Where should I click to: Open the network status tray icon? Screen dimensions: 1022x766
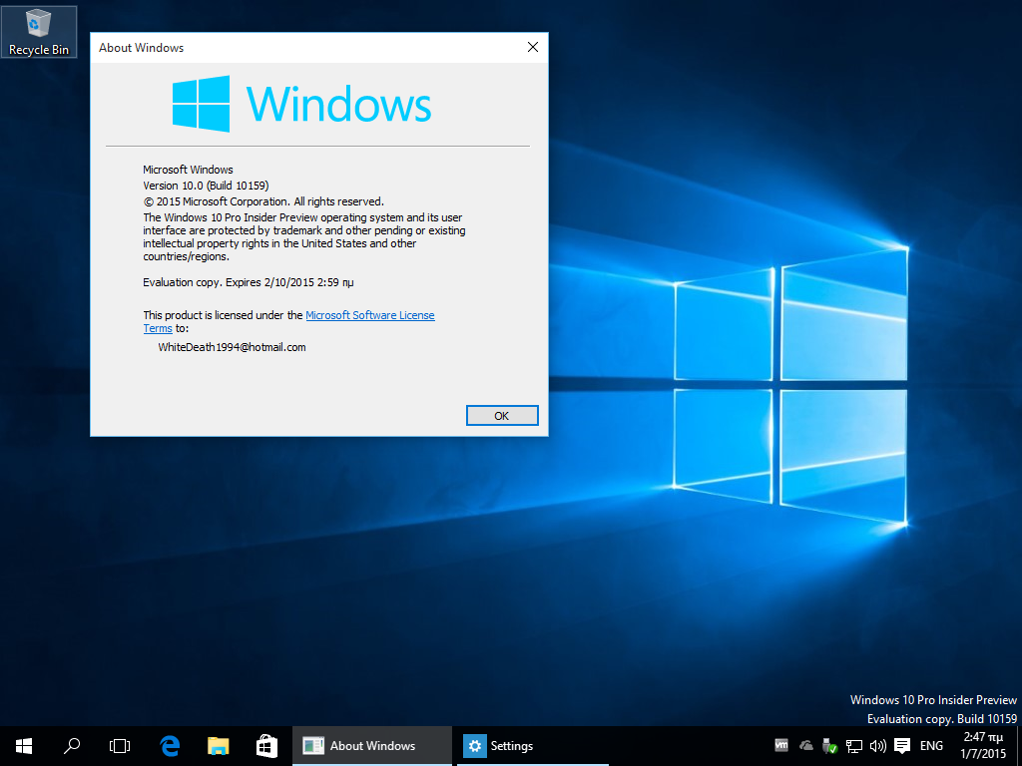point(854,745)
